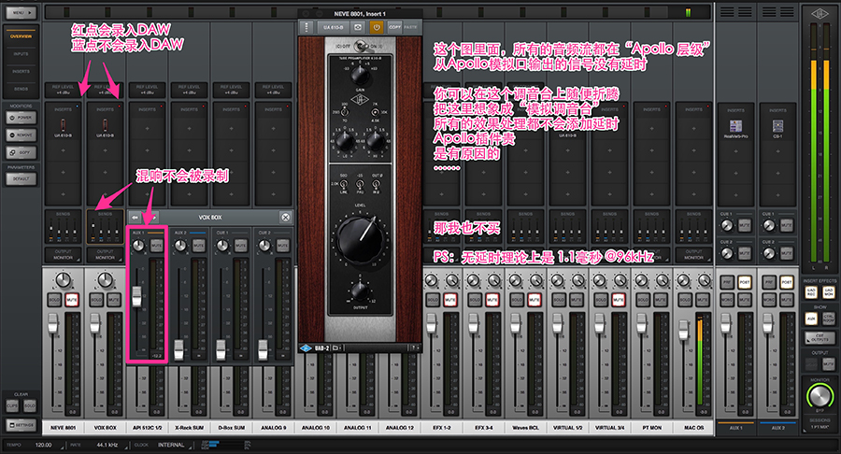Mute CUE 2 send in VOX BOX popover
The image size is (841, 454).
282,246
